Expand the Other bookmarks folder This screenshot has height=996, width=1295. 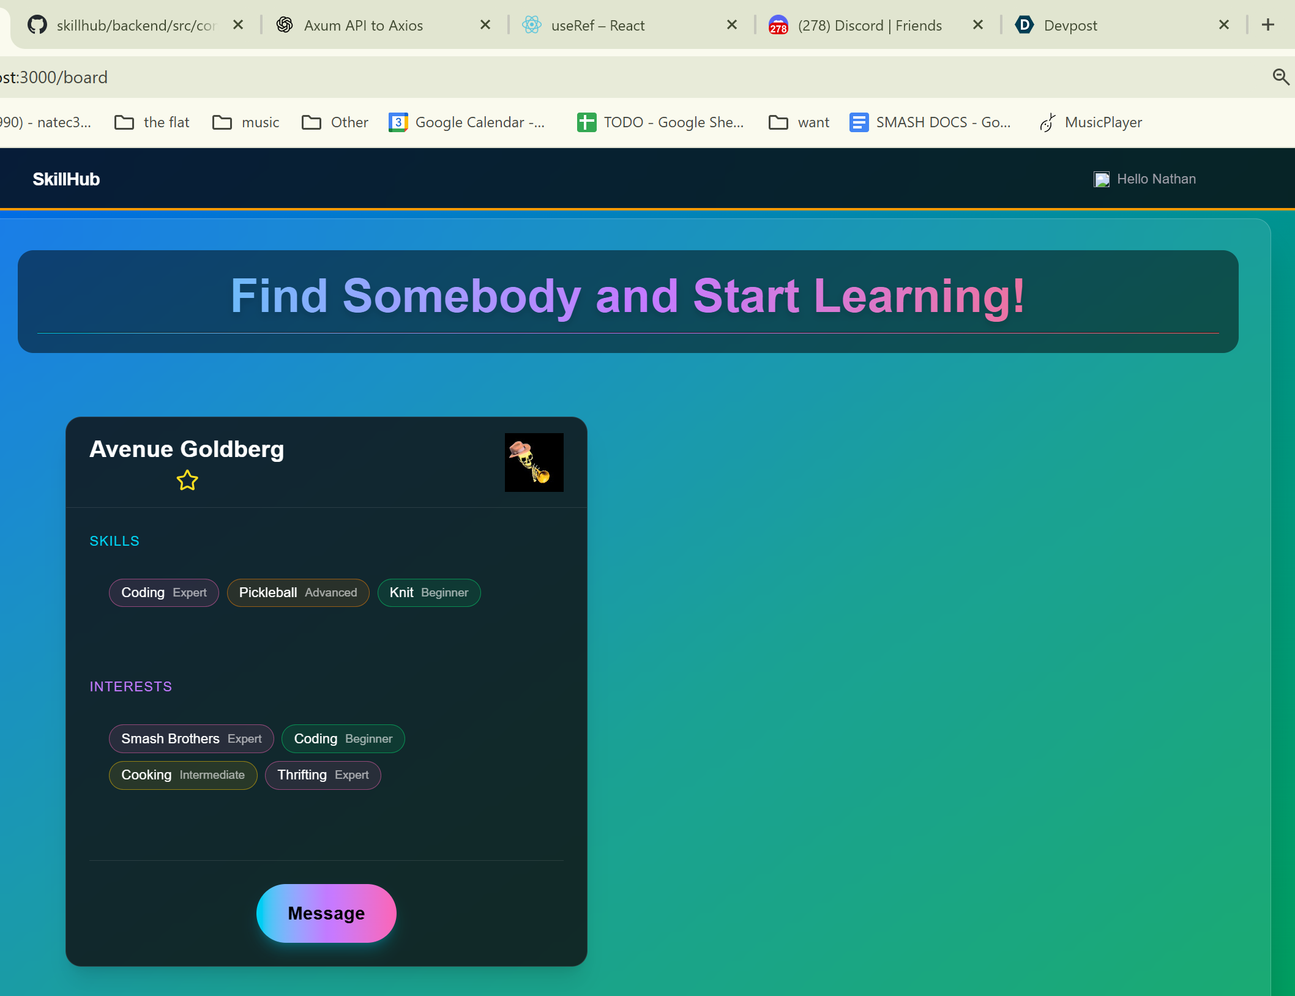point(335,122)
